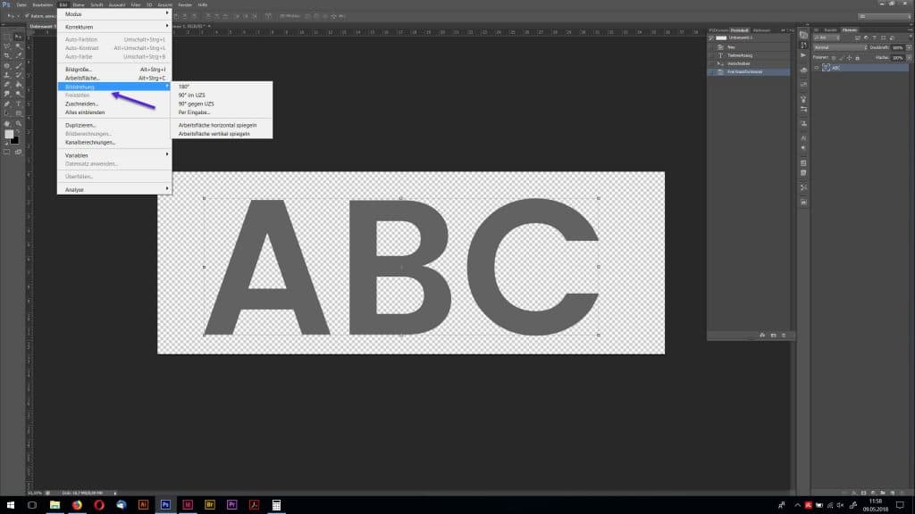
Task: Select the Quick Selection tool
Action: click(18, 46)
